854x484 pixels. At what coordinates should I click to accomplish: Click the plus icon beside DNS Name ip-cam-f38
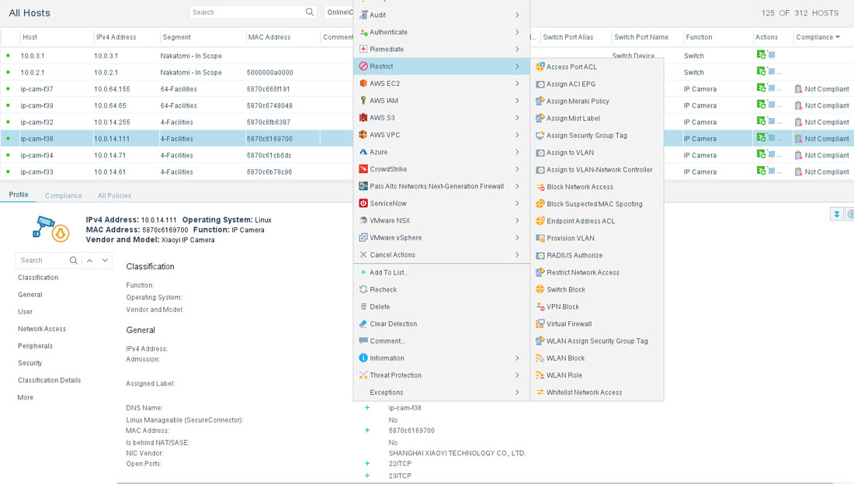coord(367,407)
